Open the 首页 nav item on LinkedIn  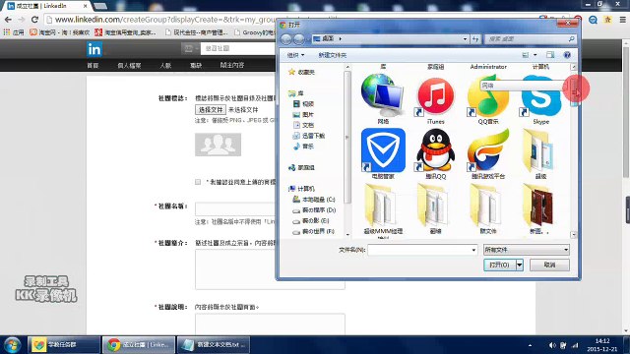click(93, 66)
